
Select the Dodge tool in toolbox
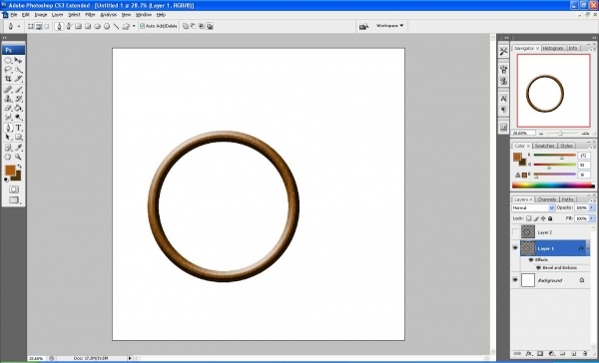click(x=18, y=118)
